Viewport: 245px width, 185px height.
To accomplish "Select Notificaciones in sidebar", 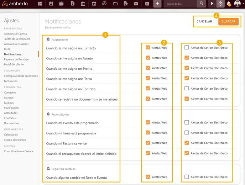I will [x=13, y=54].
